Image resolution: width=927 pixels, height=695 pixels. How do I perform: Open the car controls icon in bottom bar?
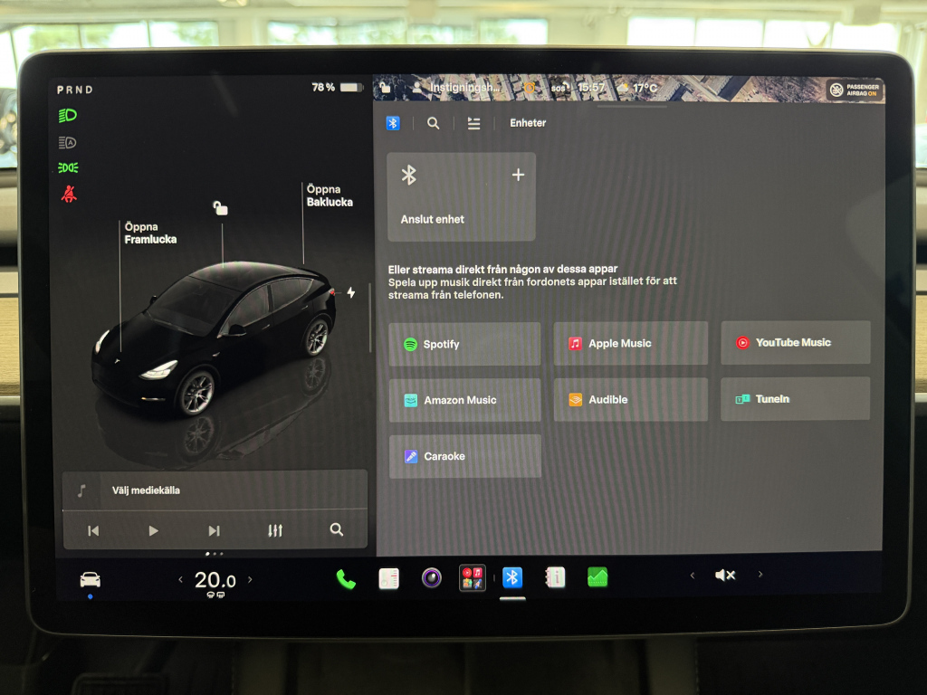click(90, 580)
